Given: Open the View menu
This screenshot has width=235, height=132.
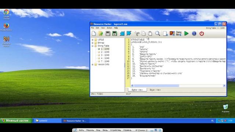Looking at the screenshot, I should [x=103, y=28].
